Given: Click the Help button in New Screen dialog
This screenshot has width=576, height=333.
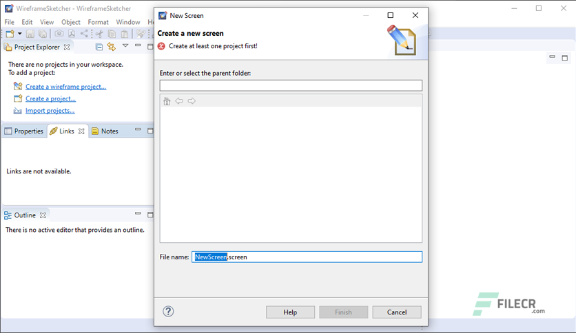Looking at the screenshot, I should point(290,312).
